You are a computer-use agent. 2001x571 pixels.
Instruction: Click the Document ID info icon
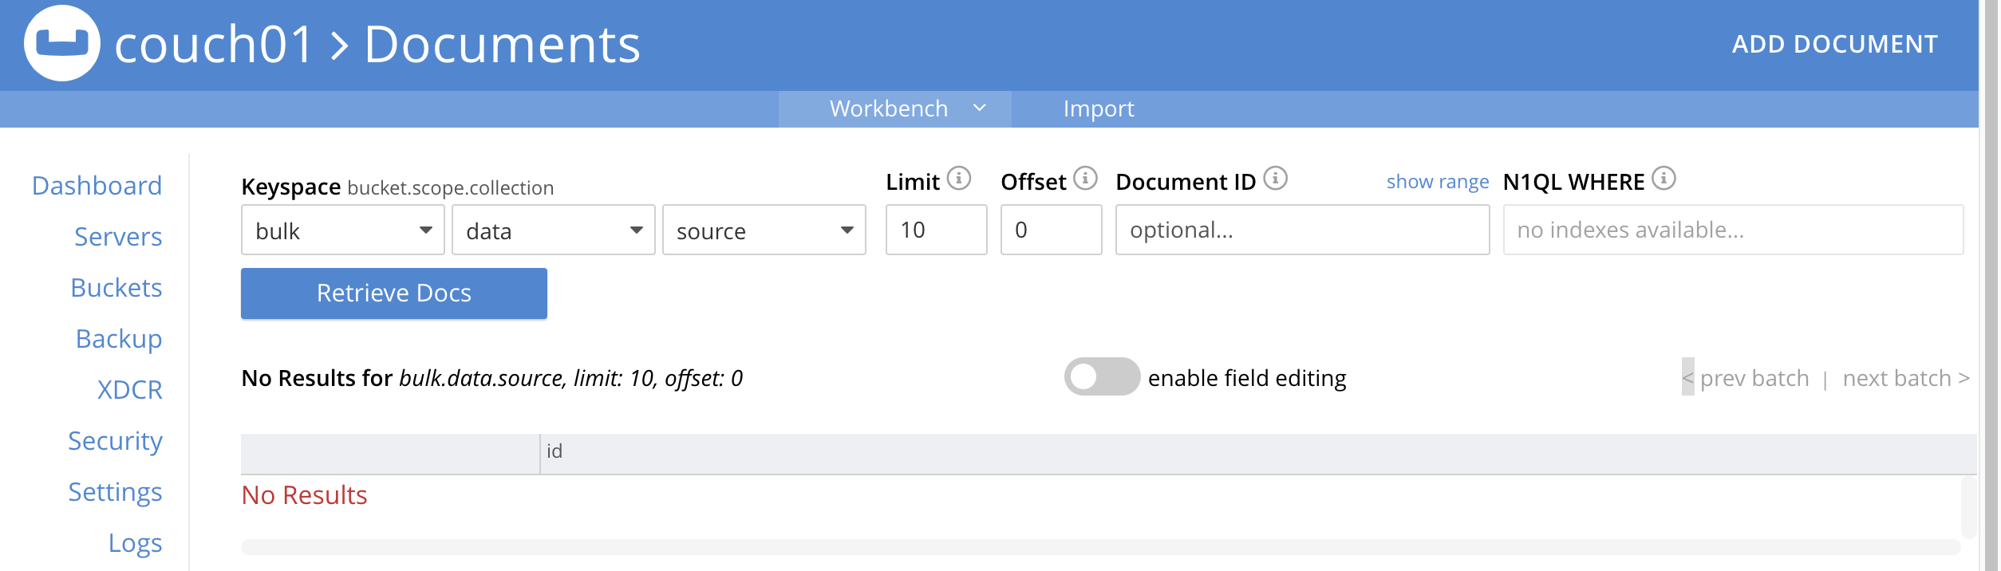tap(1275, 179)
